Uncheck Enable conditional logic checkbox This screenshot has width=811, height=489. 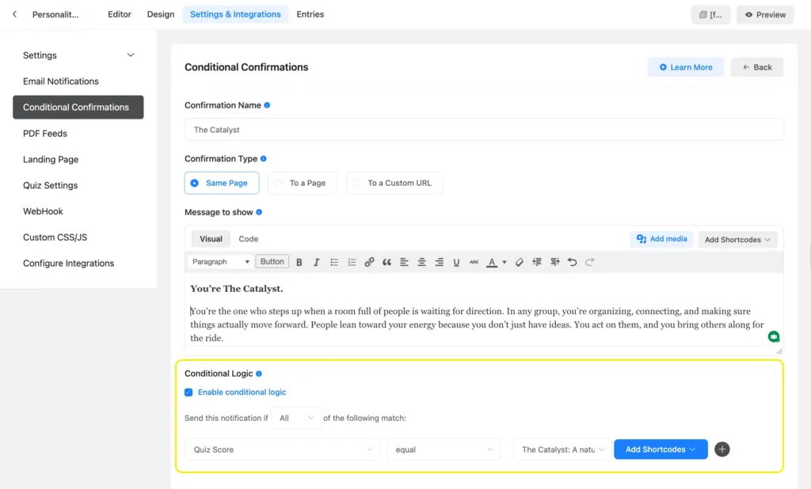click(188, 392)
